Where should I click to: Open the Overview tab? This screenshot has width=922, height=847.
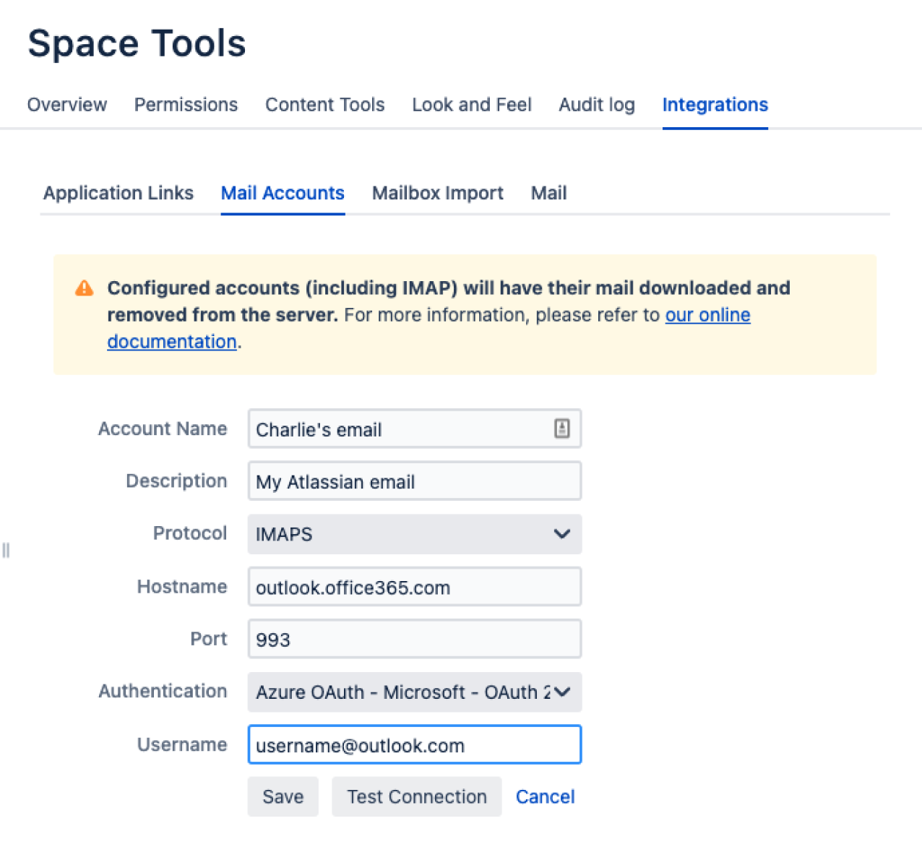pyautogui.click(x=67, y=105)
